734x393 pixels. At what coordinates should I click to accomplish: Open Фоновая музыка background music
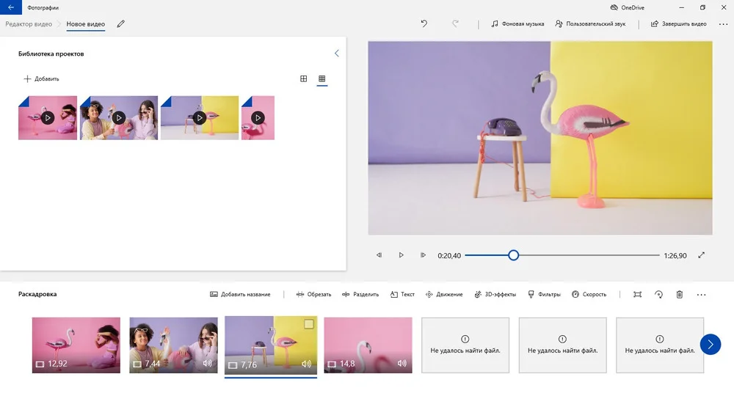517,24
